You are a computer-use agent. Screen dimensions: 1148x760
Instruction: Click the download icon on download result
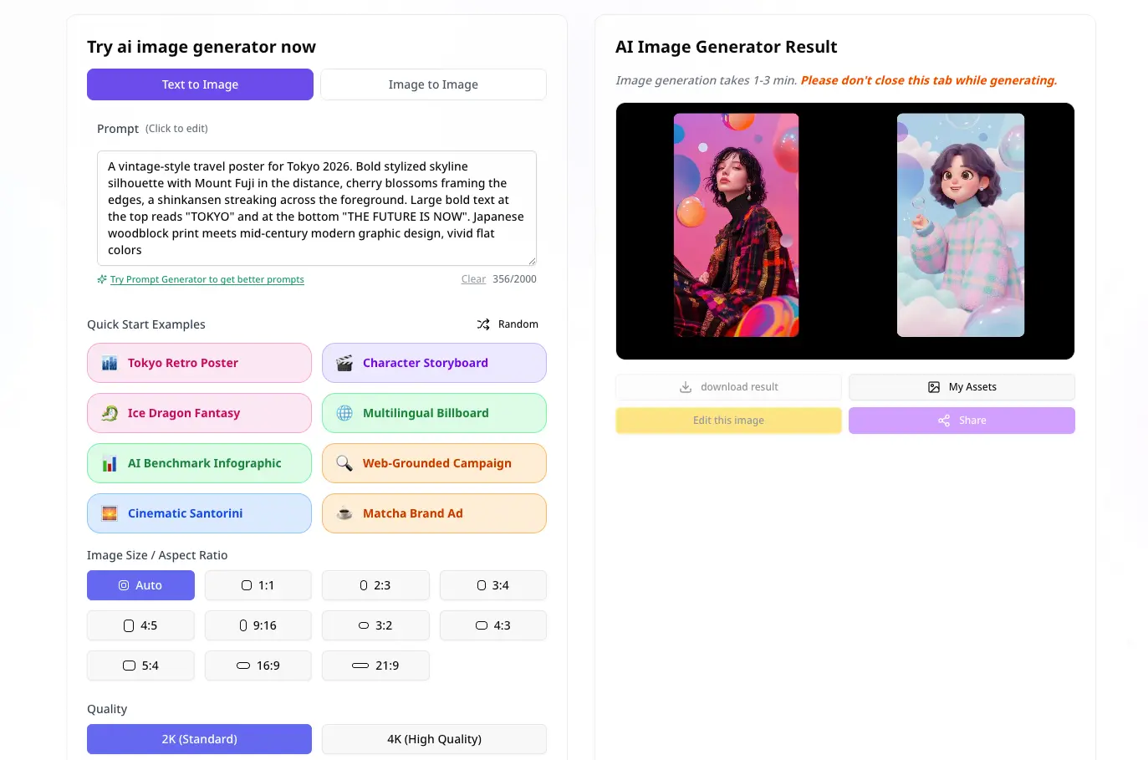[x=687, y=386]
